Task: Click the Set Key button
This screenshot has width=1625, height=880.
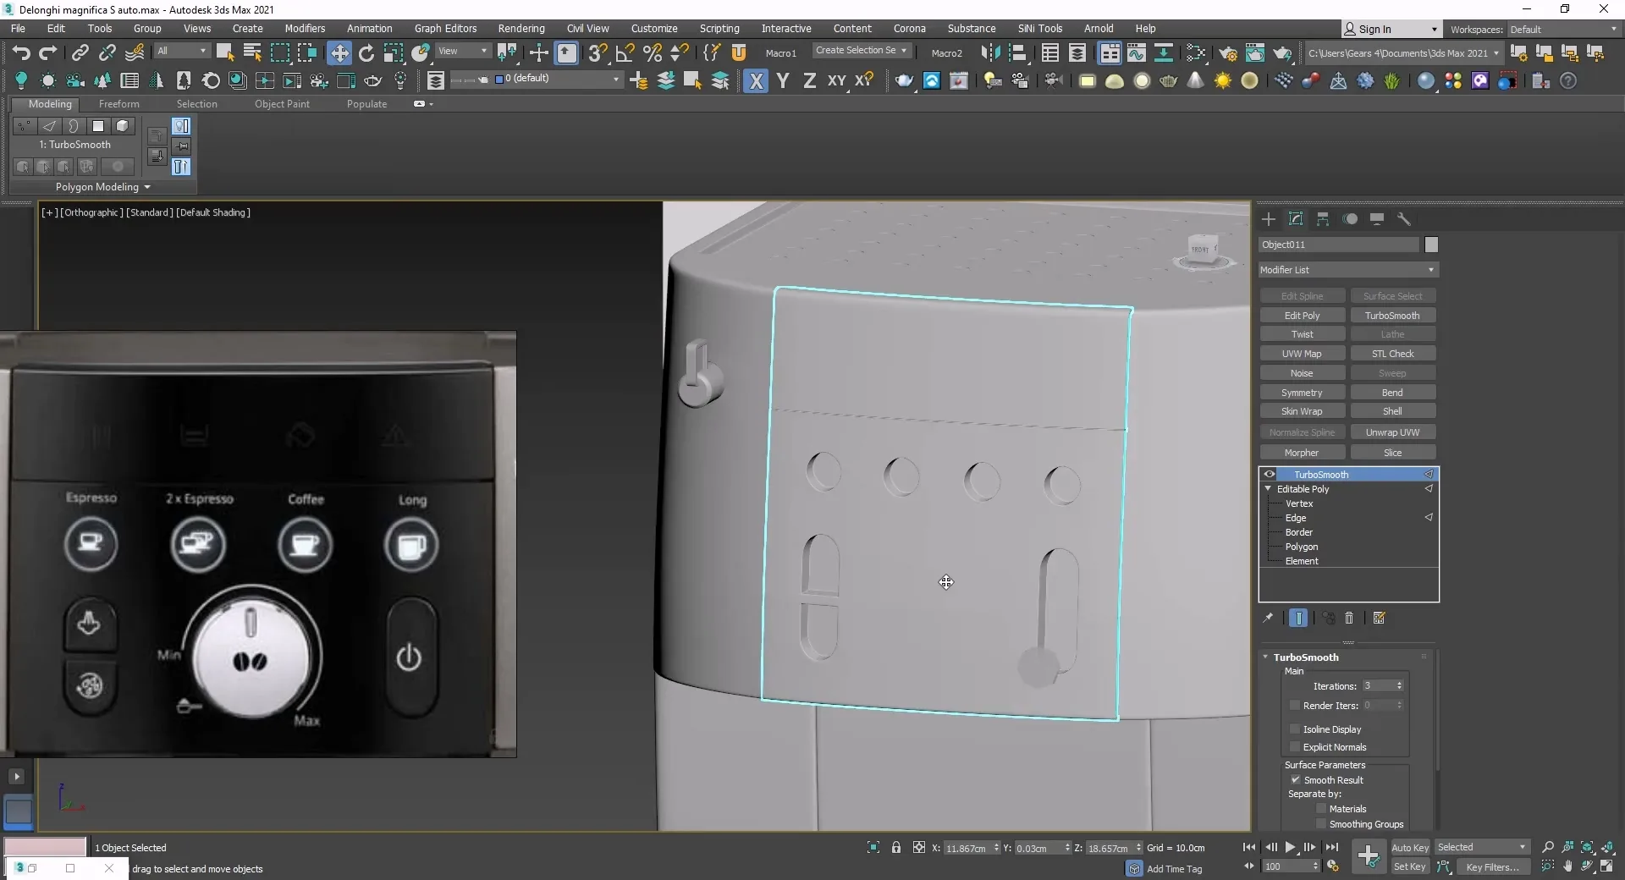Action: click(x=1410, y=866)
